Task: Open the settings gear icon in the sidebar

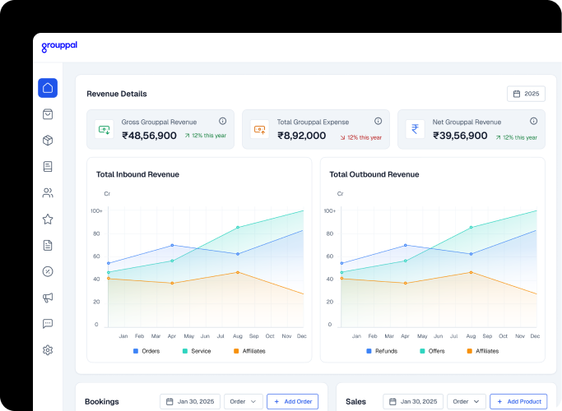Action: tap(48, 350)
